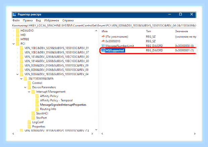This screenshot has height=147, width=208.
Task: Collapse Device Parameters arrow
Action: tap(25, 88)
